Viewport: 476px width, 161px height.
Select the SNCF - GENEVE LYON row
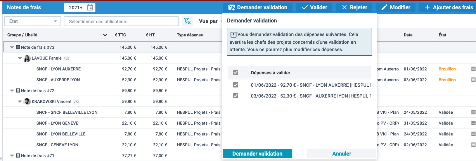[57, 145]
